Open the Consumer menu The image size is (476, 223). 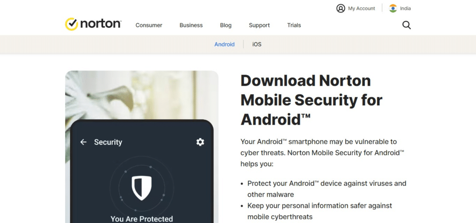tap(149, 25)
